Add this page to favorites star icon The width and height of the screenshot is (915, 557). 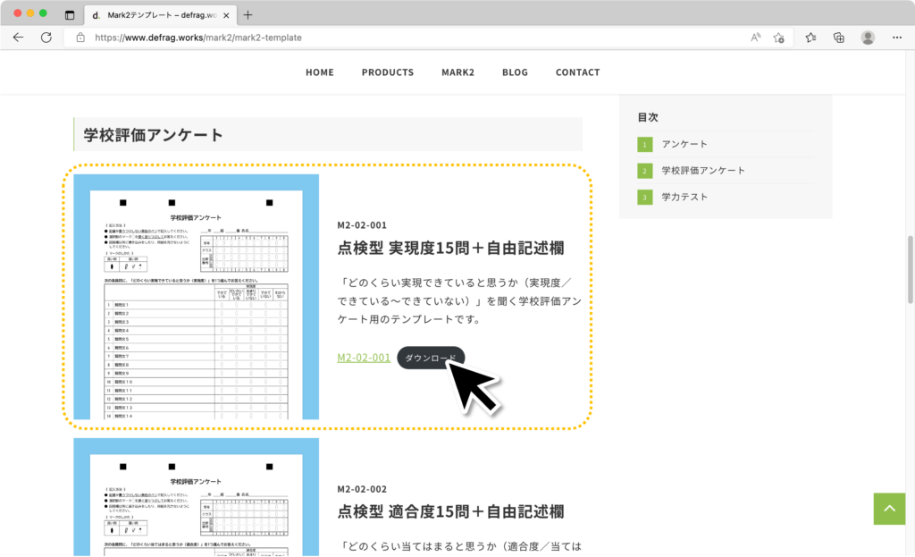[779, 38]
